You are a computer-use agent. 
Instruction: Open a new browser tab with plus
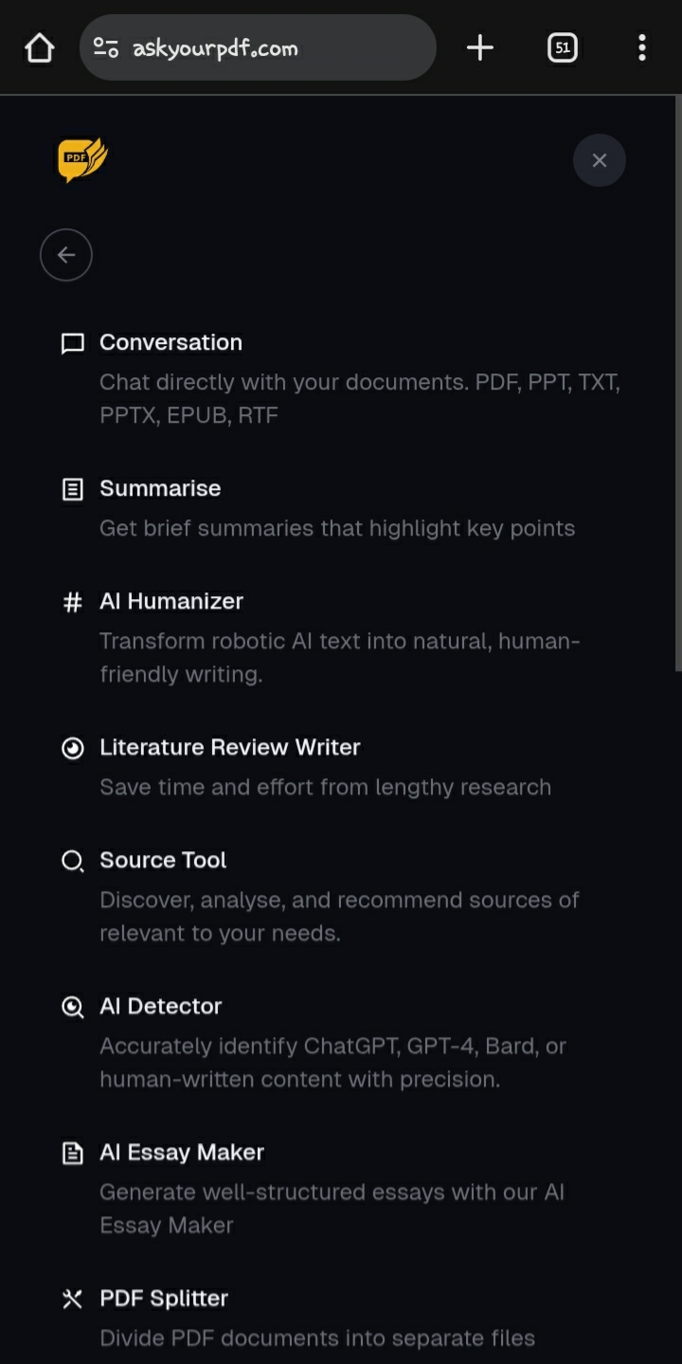tap(480, 47)
